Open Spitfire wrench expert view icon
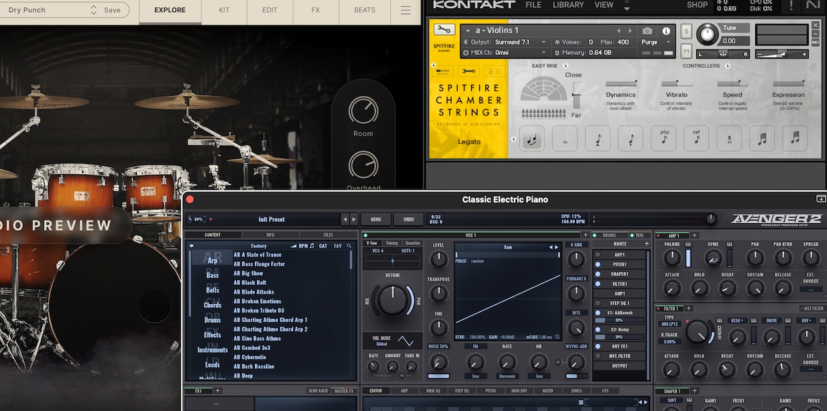 [x=468, y=71]
